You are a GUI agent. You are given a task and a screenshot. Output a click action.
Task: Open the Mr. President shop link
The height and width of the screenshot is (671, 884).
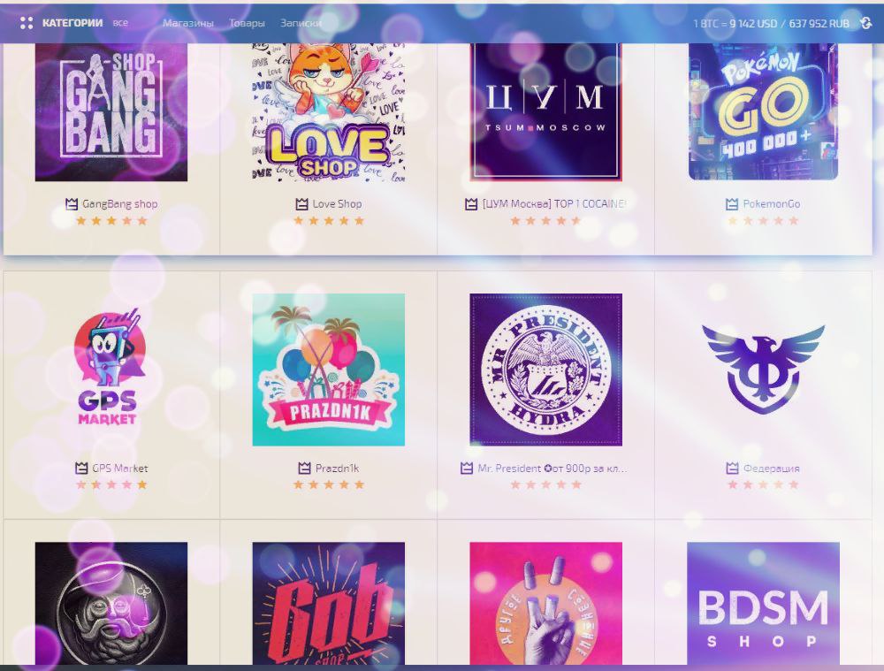(552, 468)
